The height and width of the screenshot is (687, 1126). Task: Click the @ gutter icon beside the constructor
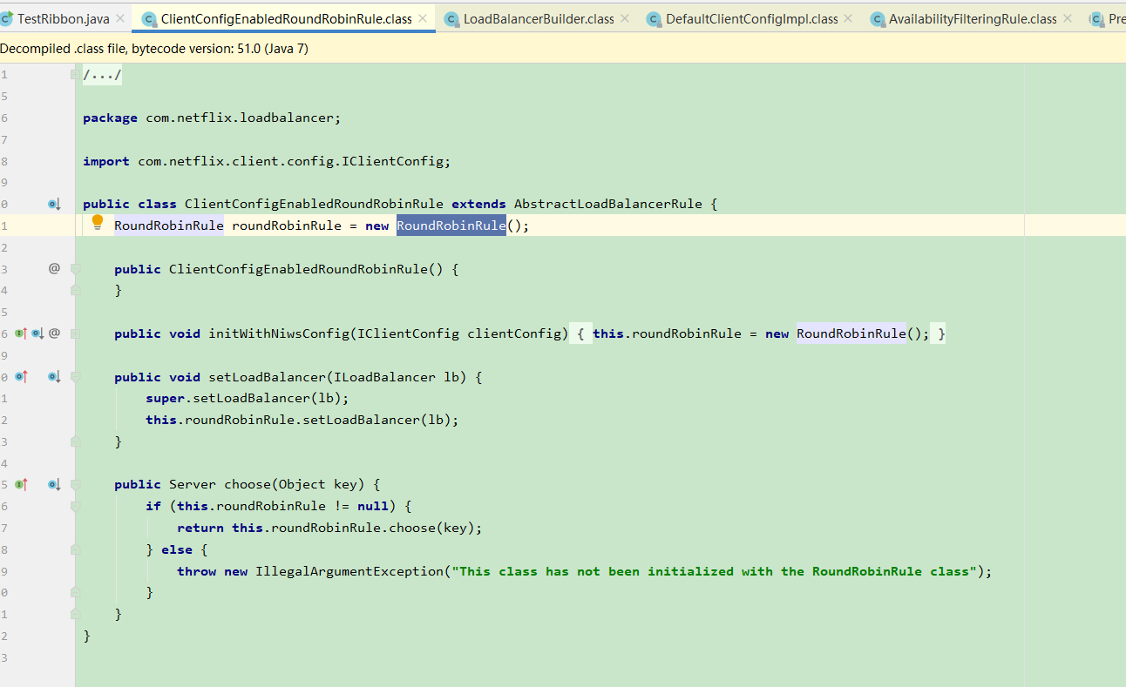(x=54, y=268)
